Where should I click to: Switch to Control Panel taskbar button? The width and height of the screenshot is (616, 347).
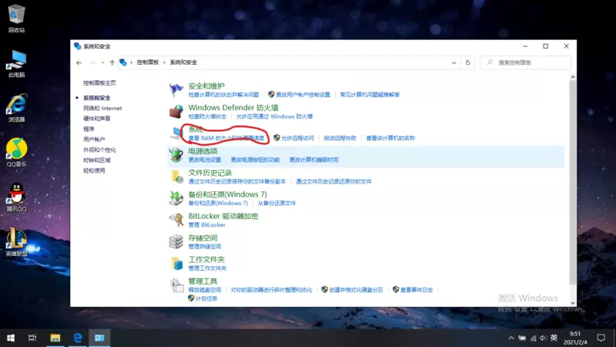(99, 338)
